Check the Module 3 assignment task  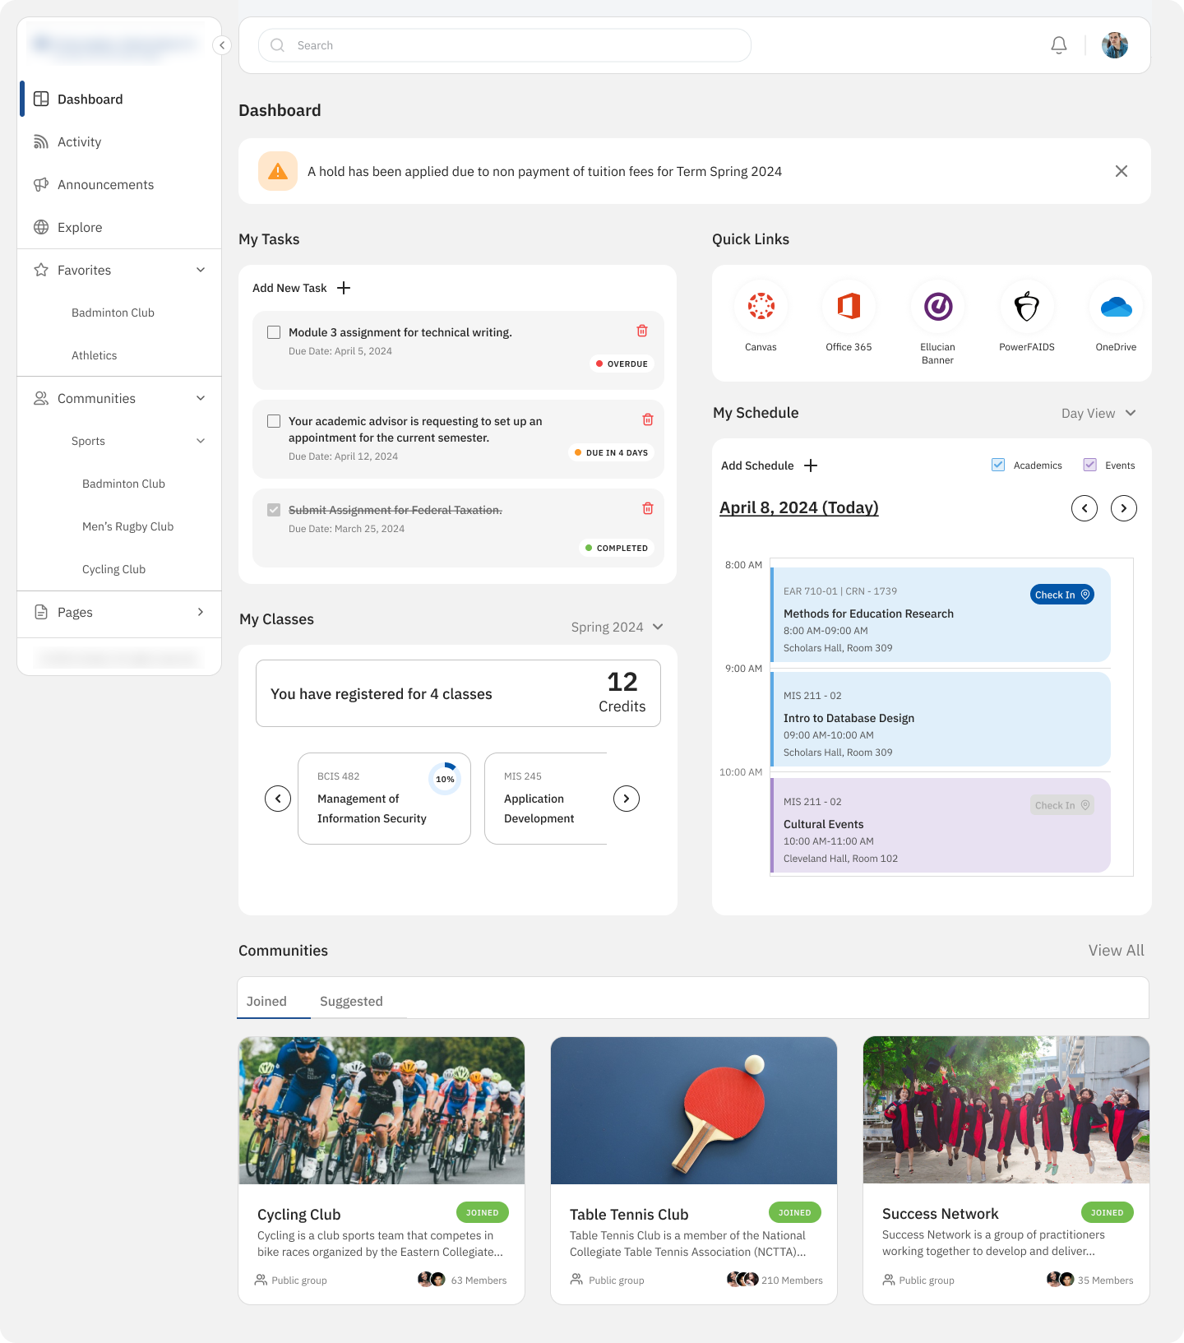(274, 332)
